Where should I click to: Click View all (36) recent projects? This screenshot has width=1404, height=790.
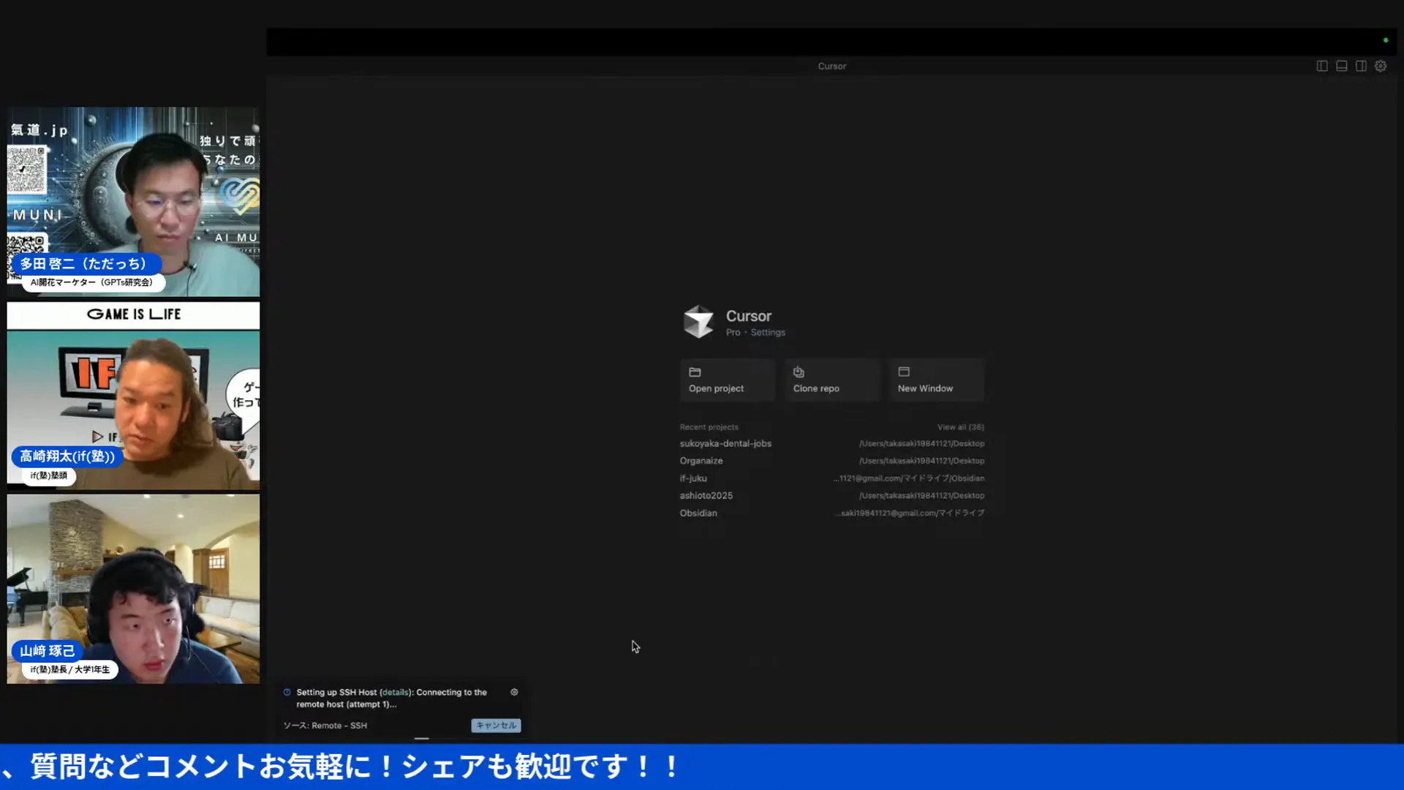(x=961, y=427)
